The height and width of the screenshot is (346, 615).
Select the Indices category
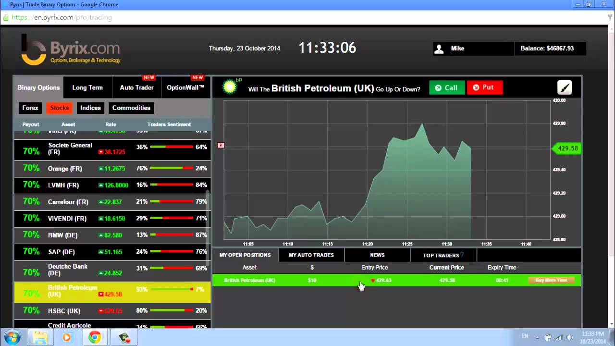(x=90, y=108)
